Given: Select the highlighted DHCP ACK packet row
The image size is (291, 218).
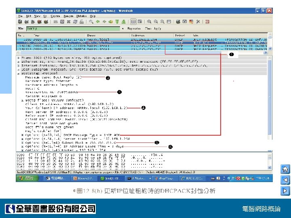Looking at the screenshot, I should pos(142,43).
